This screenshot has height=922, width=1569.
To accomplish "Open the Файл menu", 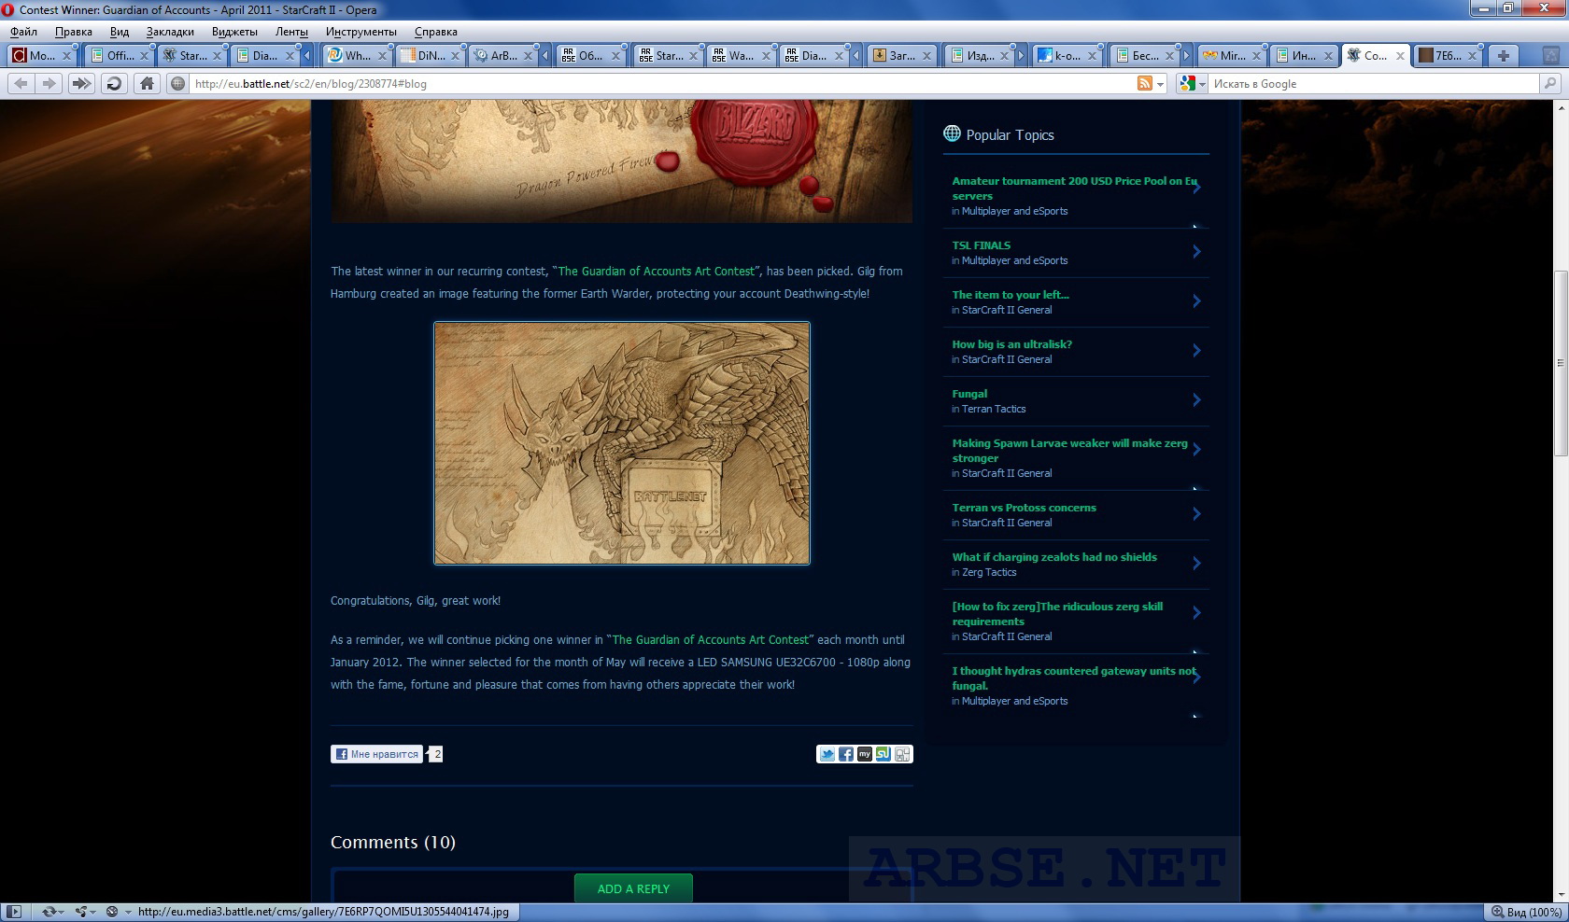I will click(24, 32).
